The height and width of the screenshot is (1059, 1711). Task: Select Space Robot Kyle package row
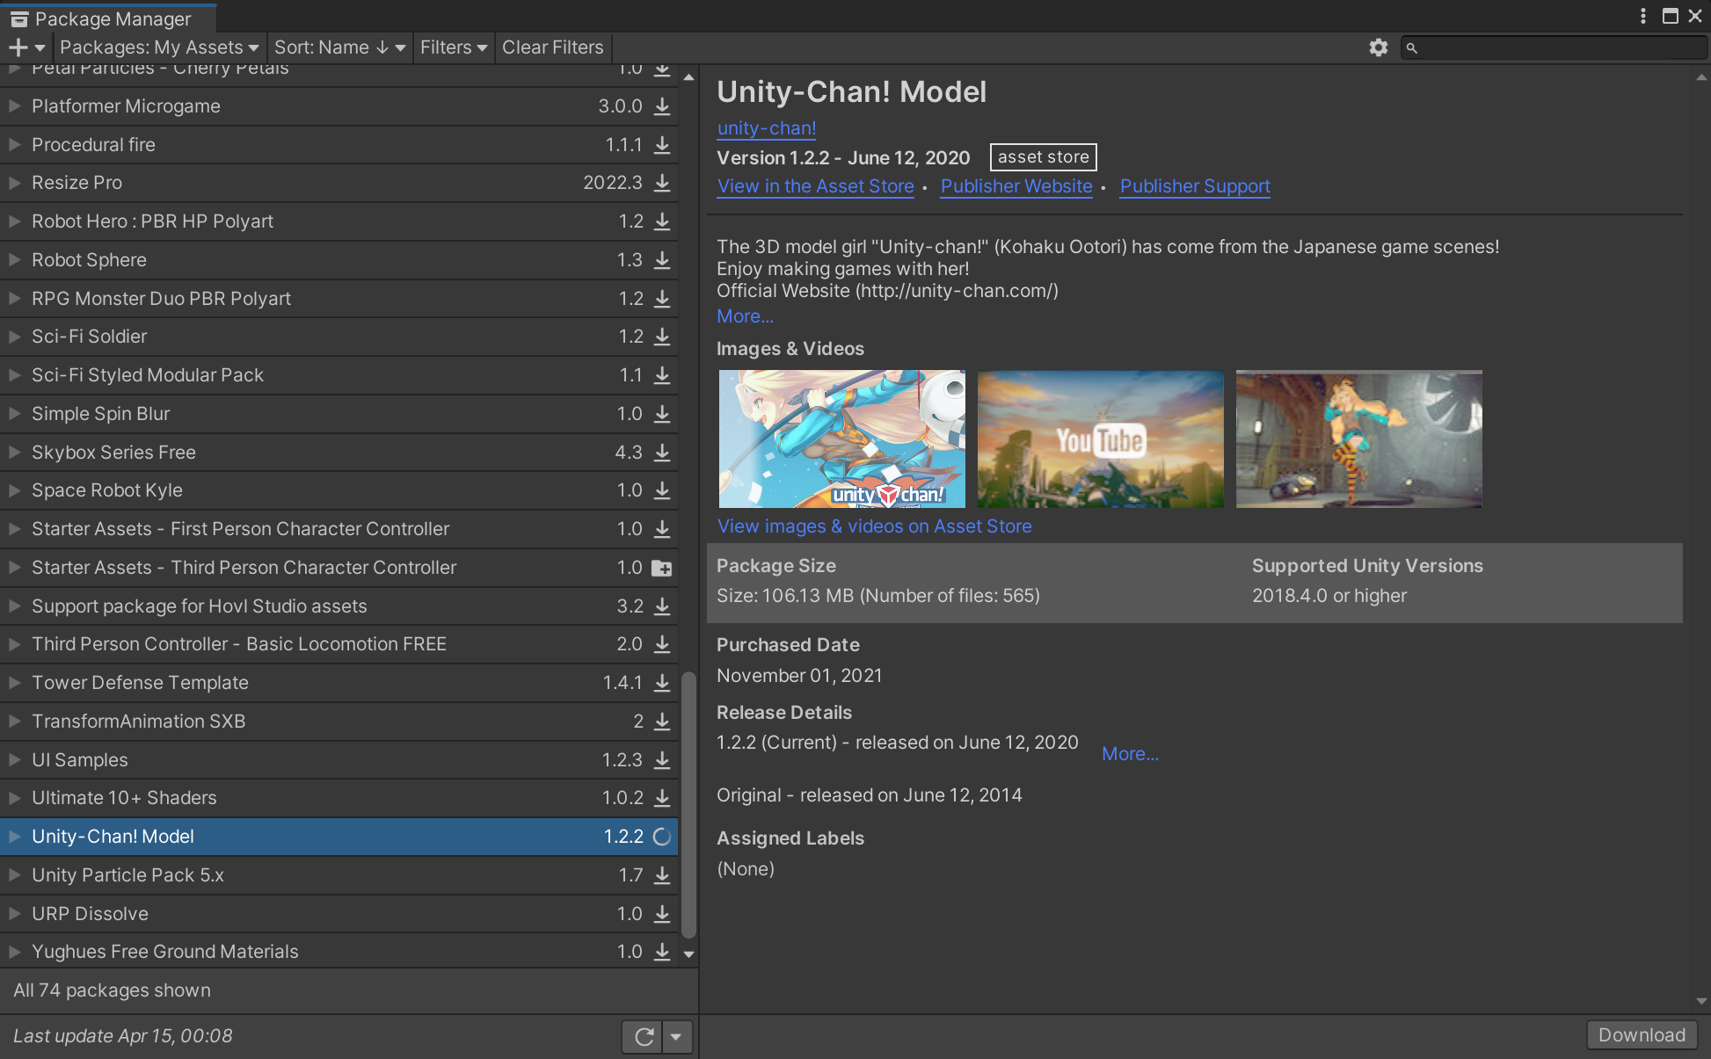339,490
